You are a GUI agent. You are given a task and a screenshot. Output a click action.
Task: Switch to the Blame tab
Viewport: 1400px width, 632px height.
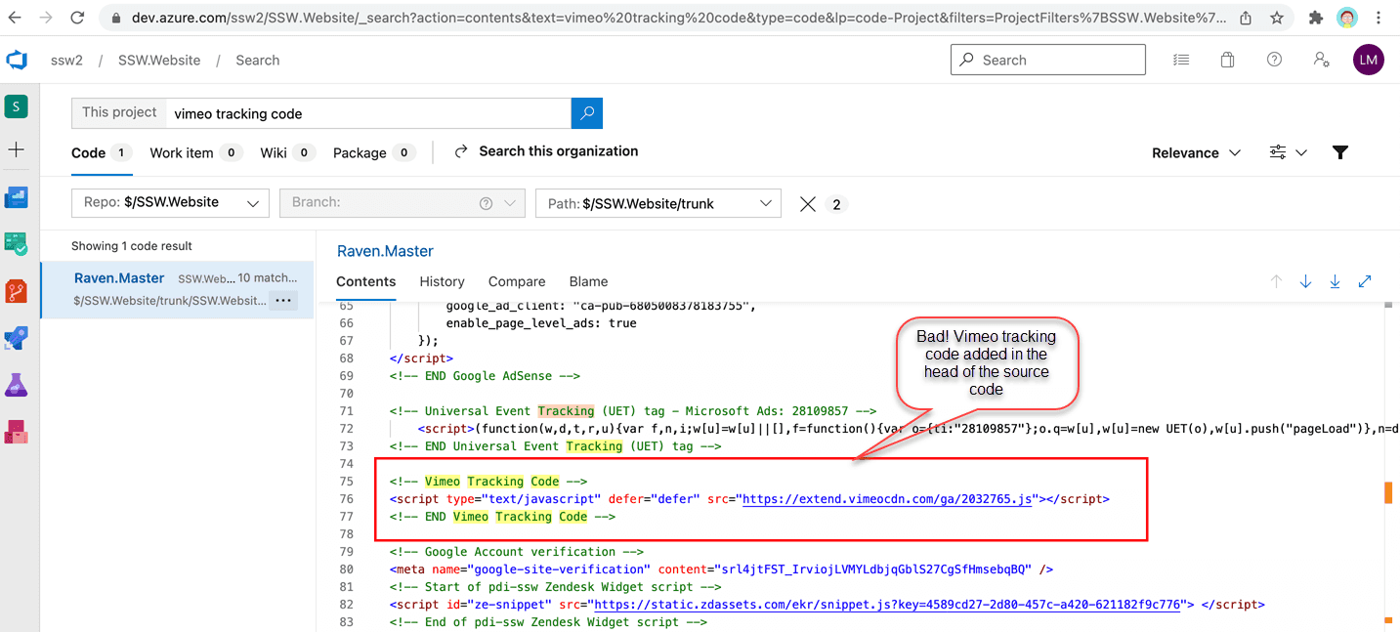click(588, 281)
